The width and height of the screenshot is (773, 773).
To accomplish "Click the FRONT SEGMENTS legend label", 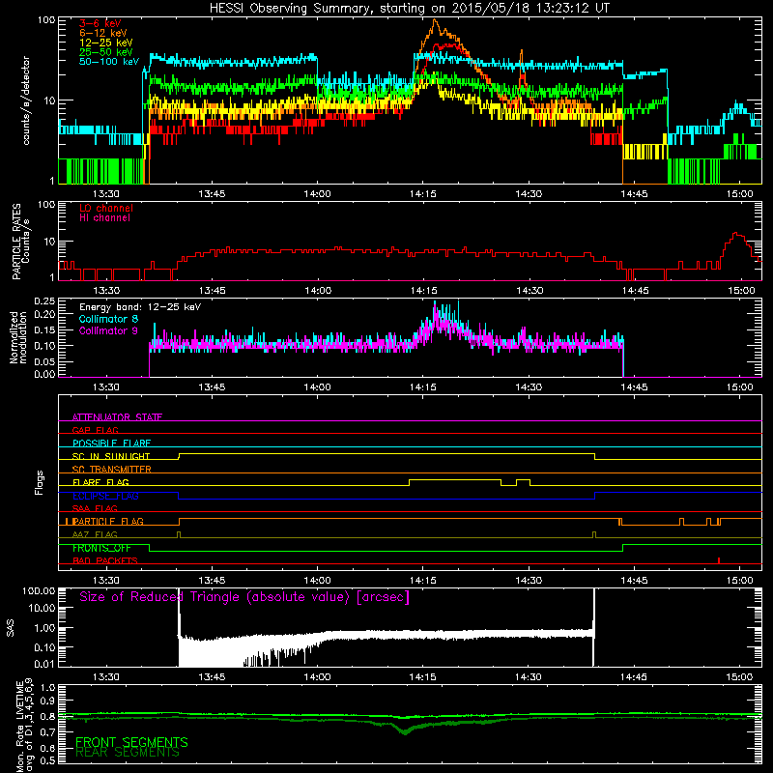I will tap(131, 742).
